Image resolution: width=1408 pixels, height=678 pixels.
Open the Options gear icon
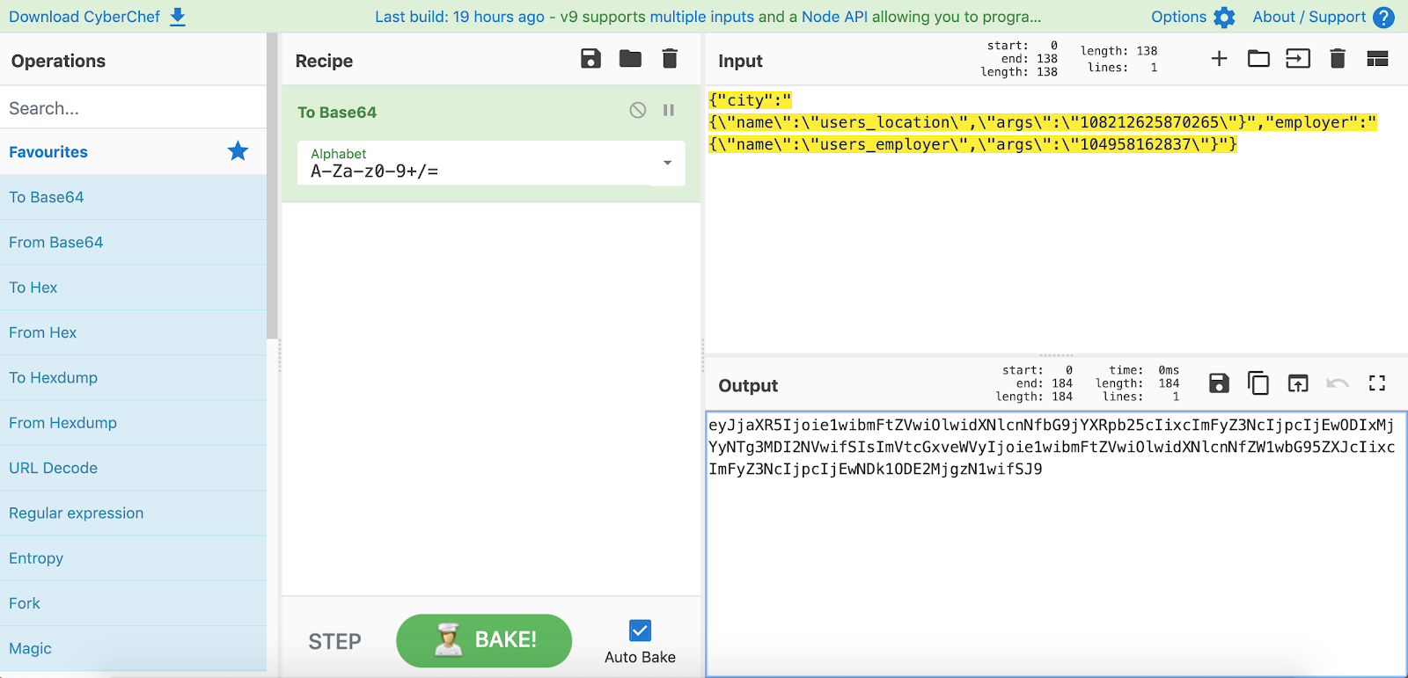[1224, 17]
